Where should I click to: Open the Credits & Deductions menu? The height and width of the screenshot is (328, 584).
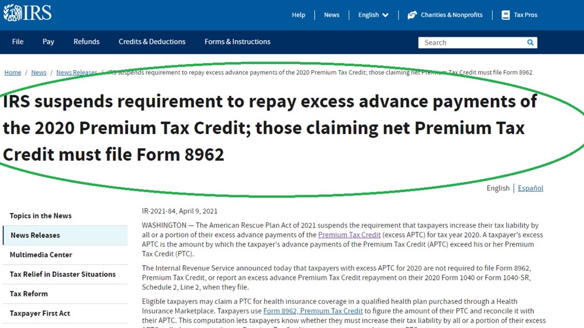152,41
